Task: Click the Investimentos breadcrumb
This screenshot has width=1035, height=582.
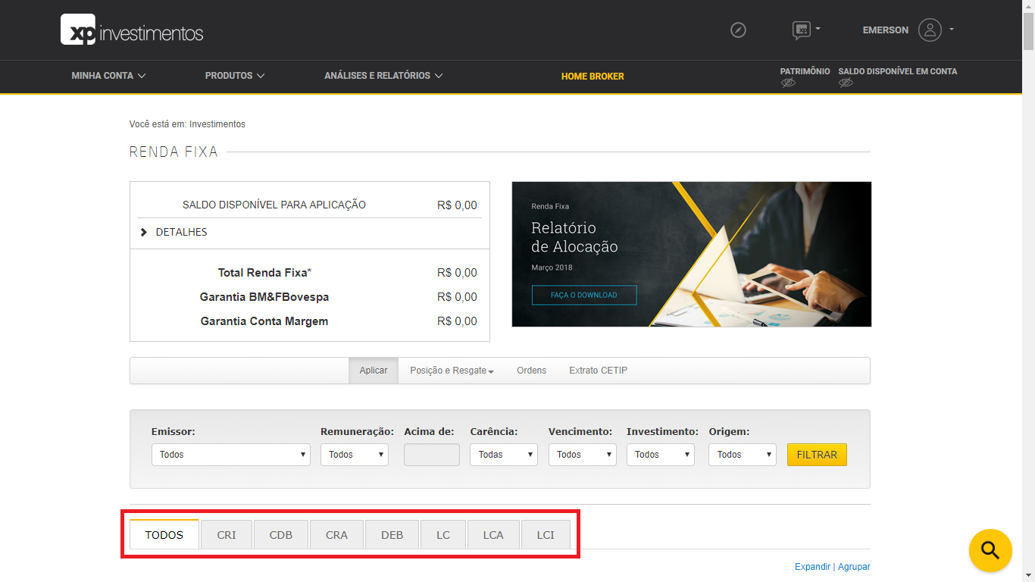Action: (x=217, y=124)
